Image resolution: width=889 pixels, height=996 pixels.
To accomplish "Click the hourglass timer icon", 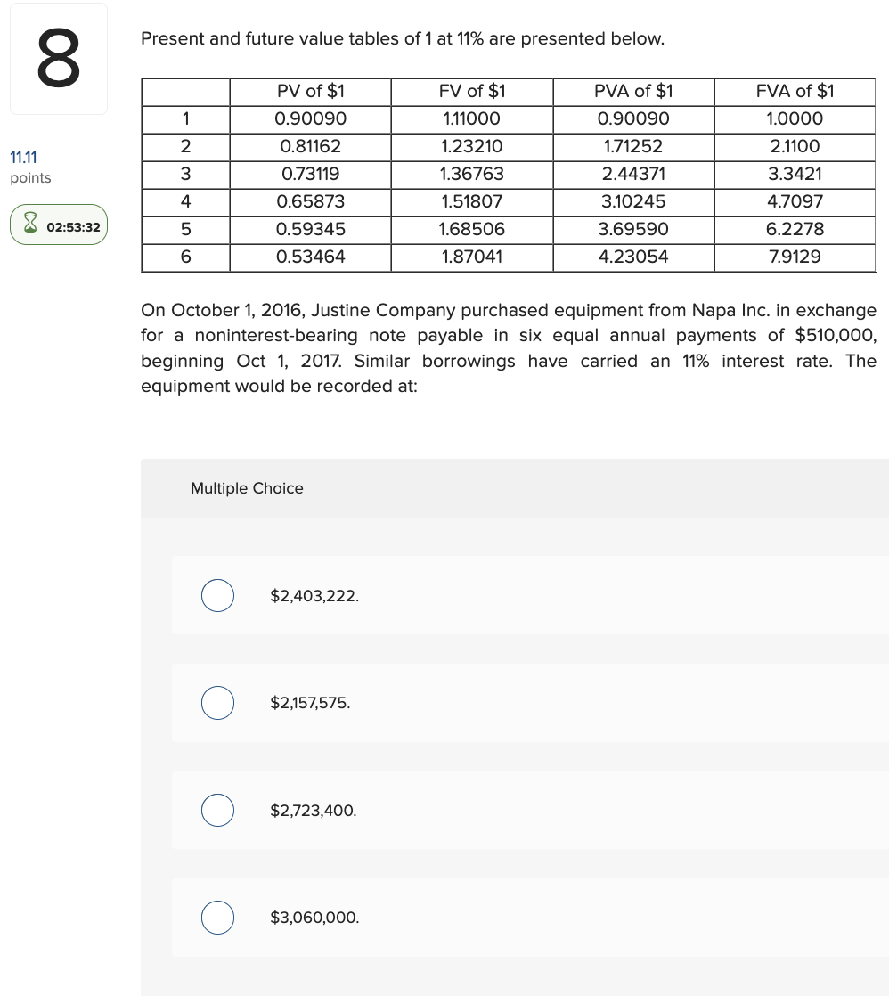I will click(x=31, y=225).
